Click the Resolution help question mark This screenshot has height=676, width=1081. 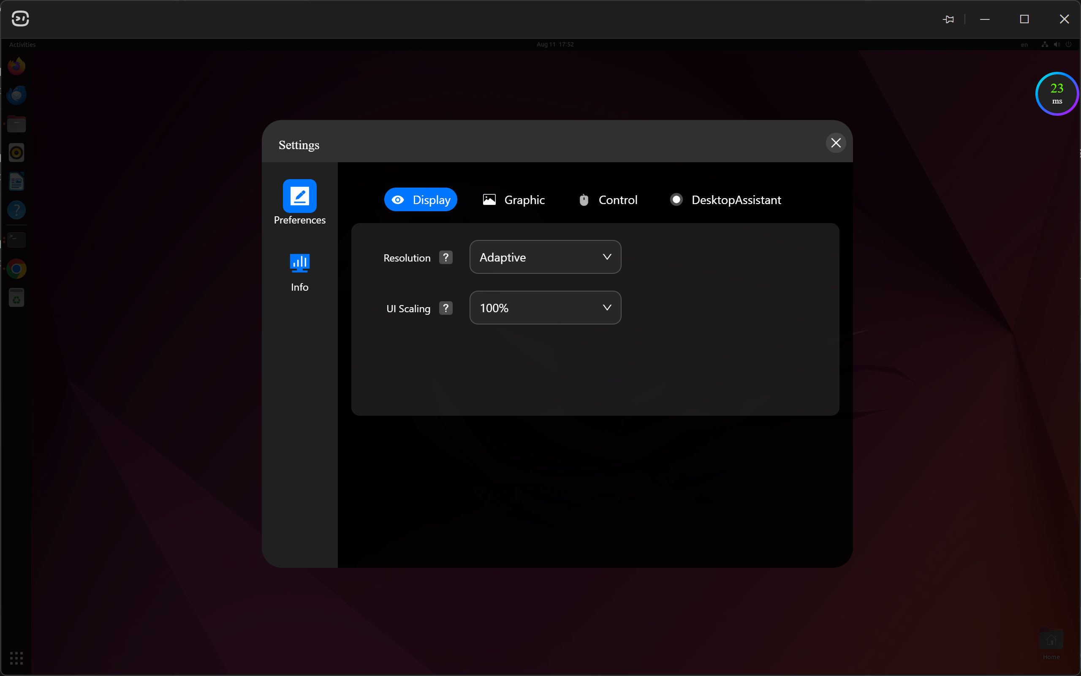445,258
